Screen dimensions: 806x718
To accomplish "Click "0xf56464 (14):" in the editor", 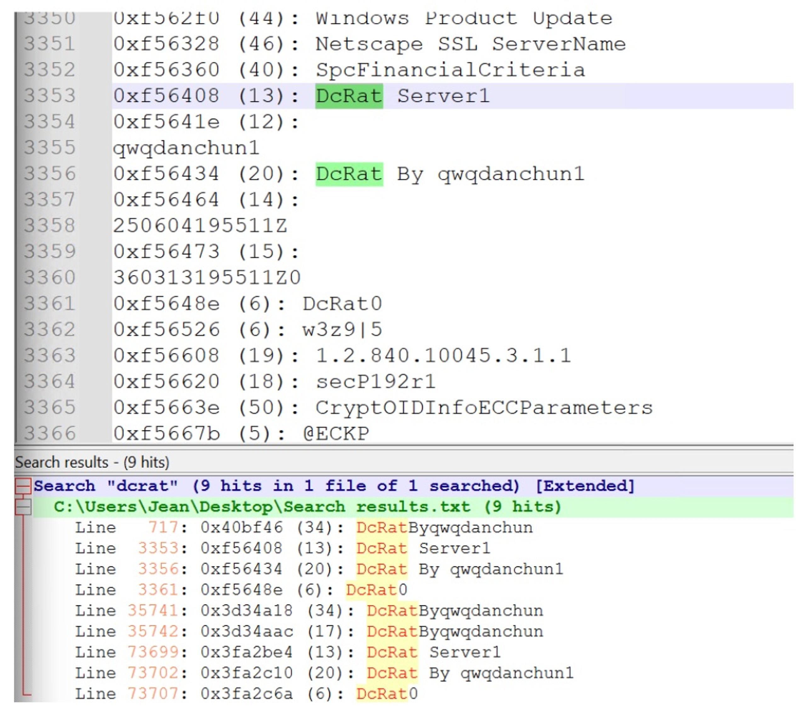I will (x=207, y=200).
